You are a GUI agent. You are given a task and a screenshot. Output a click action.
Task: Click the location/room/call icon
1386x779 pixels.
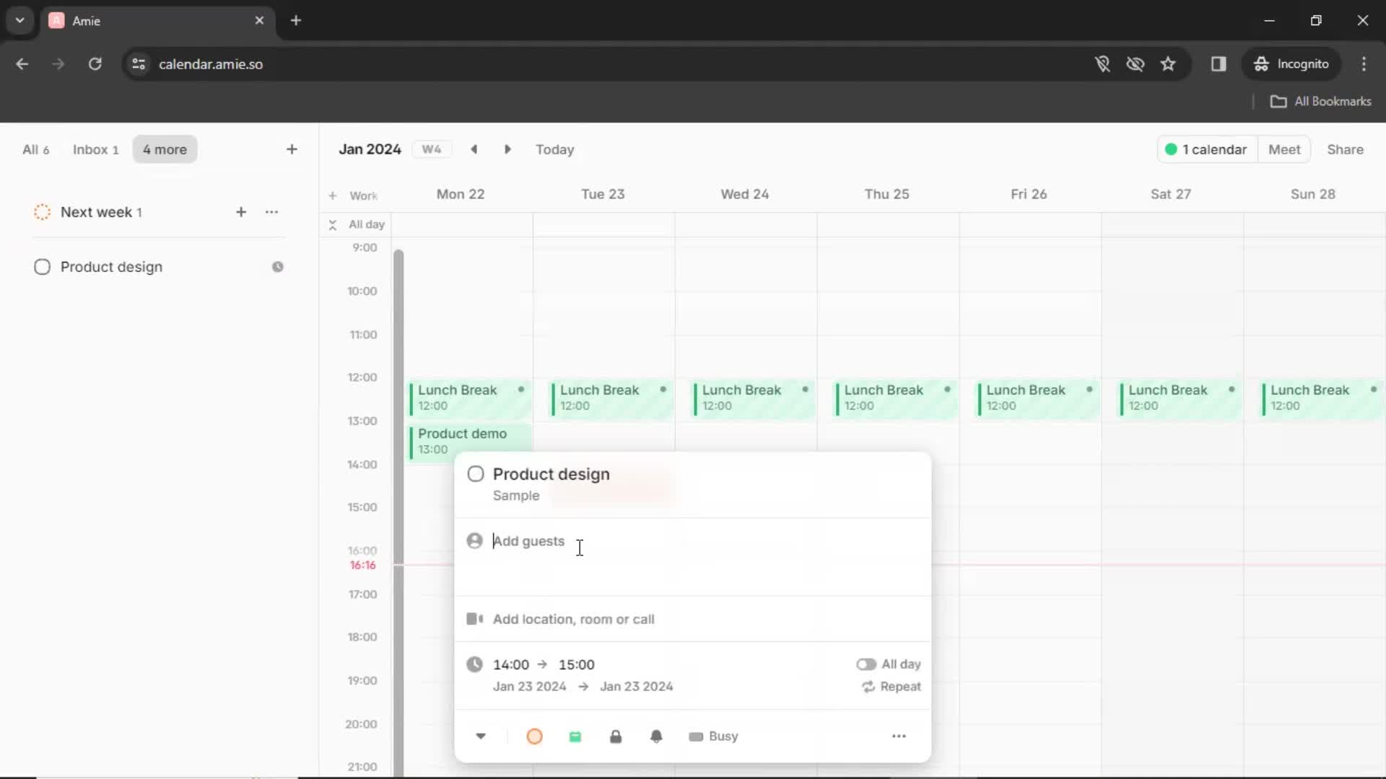tap(474, 619)
